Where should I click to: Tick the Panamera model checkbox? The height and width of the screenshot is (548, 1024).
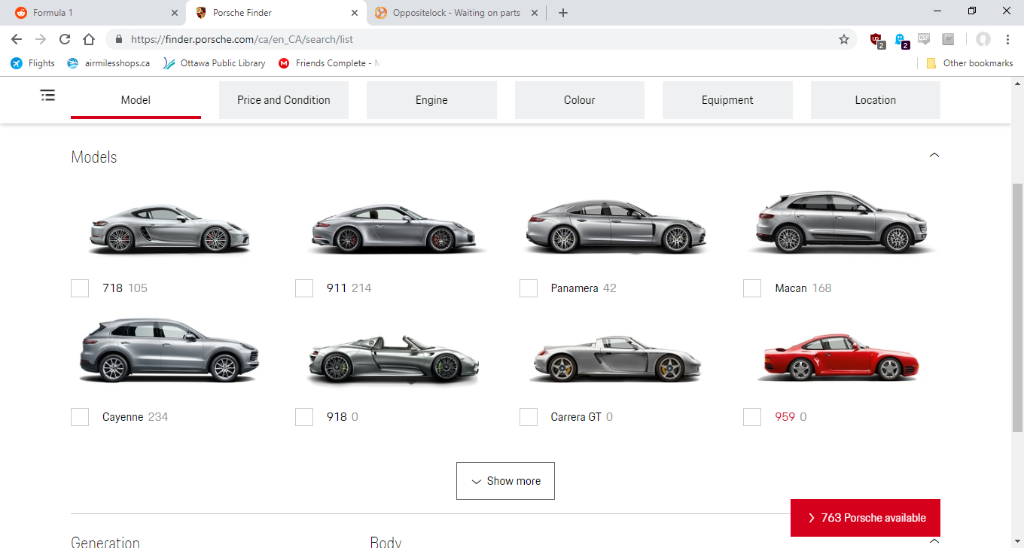pos(529,288)
